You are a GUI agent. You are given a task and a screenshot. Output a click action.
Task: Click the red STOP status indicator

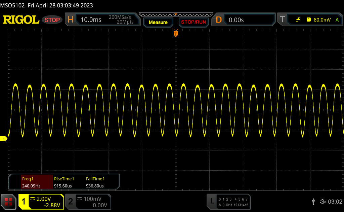[x=52, y=20]
